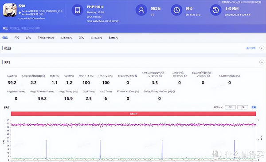Click FPS threshold input showing 18
This screenshot has width=266, height=162.
tap(230, 107)
